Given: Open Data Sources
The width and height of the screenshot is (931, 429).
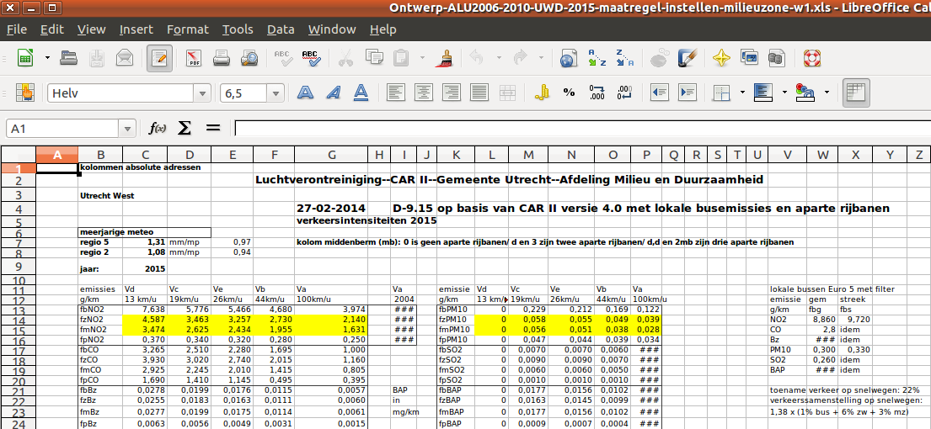Looking at the screenshot, I should tap(777, 58).
